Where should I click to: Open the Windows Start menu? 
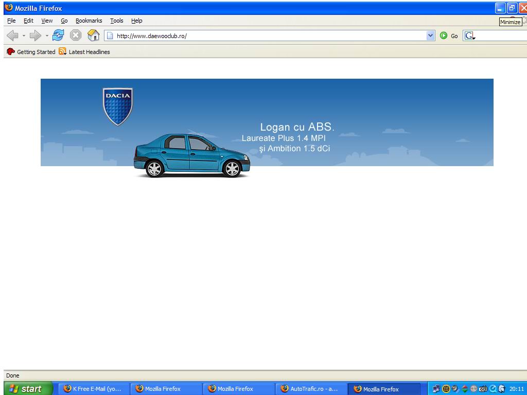point(29,389)
